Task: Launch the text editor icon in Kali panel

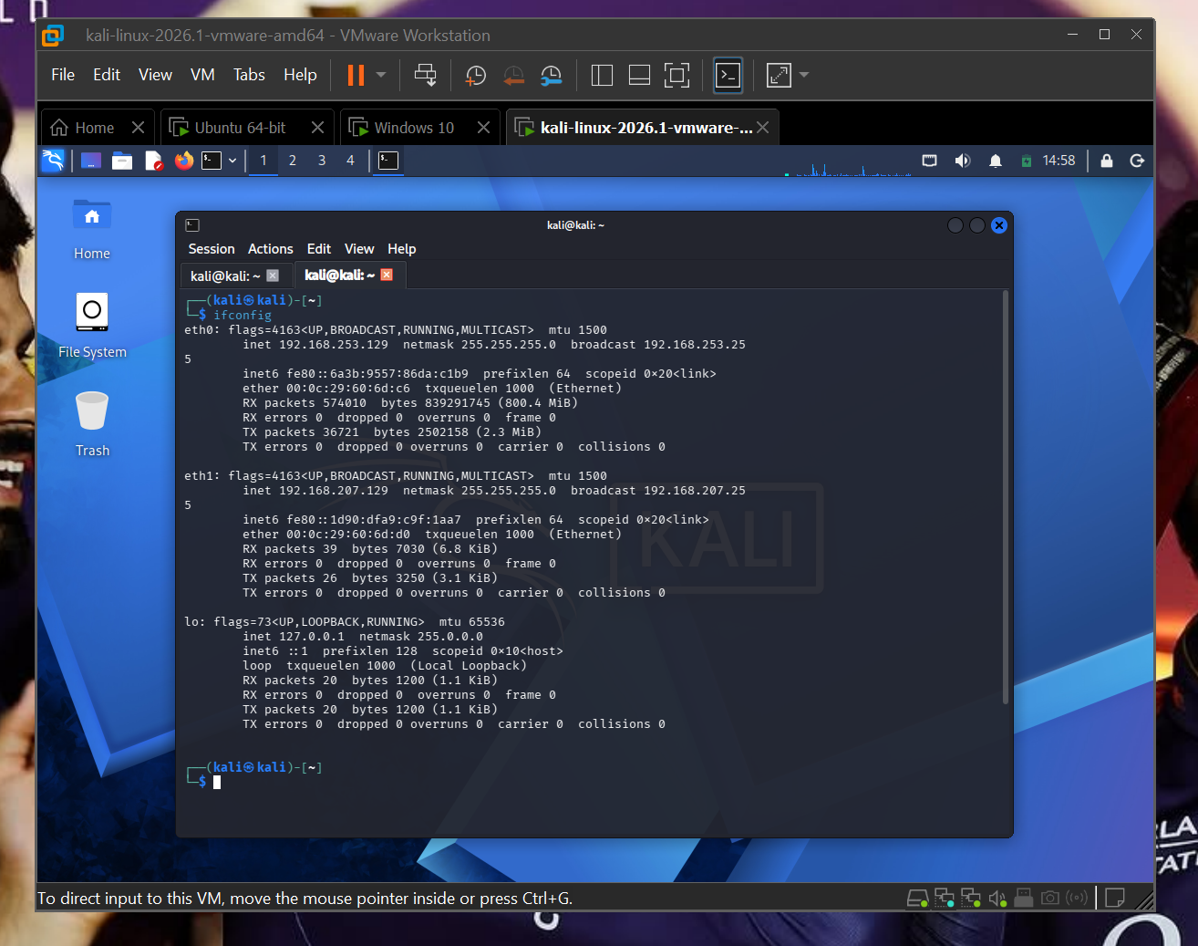Action: tap(153, 161)
